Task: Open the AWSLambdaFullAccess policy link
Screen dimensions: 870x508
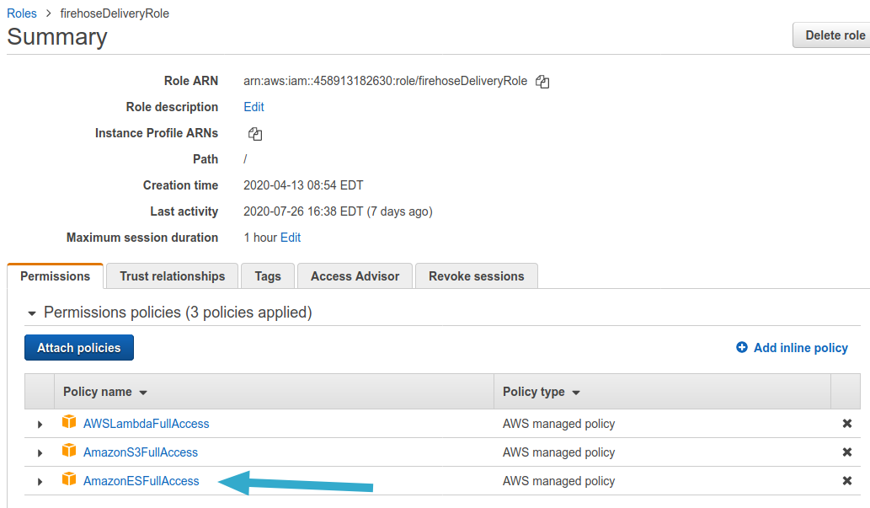Action: 146,424
